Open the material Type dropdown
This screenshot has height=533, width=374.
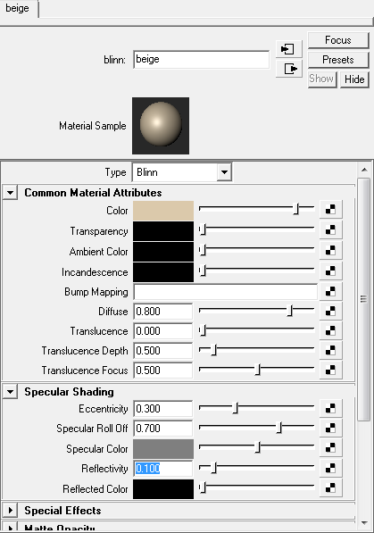pyautogui.click(x=182, y=172)
